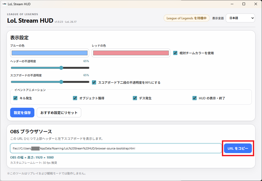262x181 pixels.
Task: Click the URL をコピー button
Action: pyautogui.click(x=238, y=148)
